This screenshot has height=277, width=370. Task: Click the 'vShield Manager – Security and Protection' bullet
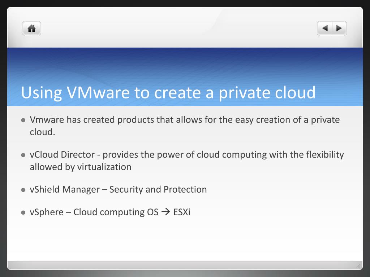[x=118, y=189]
